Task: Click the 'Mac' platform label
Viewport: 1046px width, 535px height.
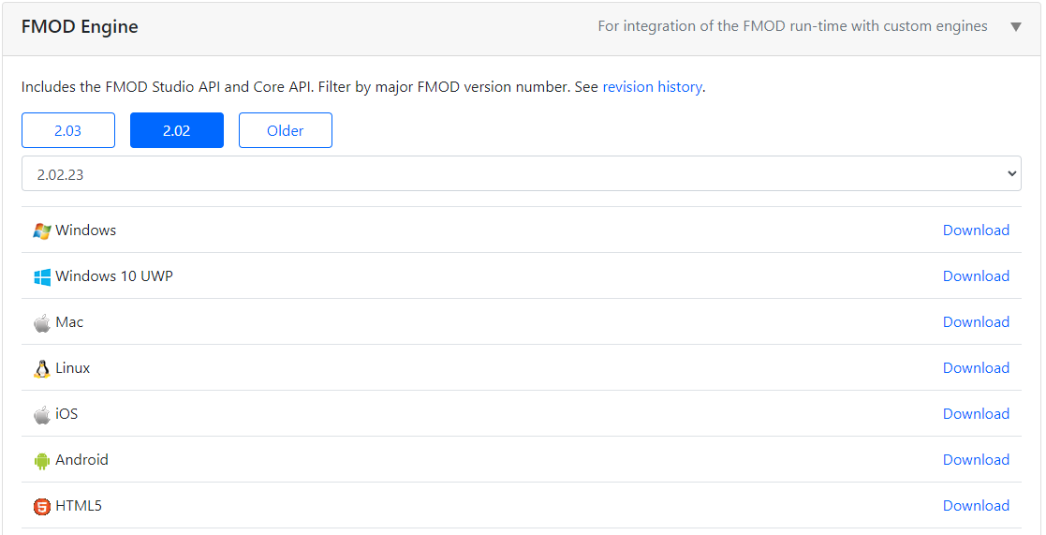Action: 69,322
